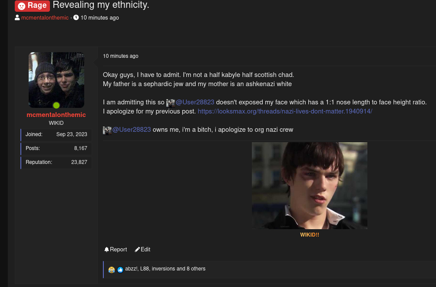
Task: Click the laughing-crying reaction emoji
Action: 112,270
